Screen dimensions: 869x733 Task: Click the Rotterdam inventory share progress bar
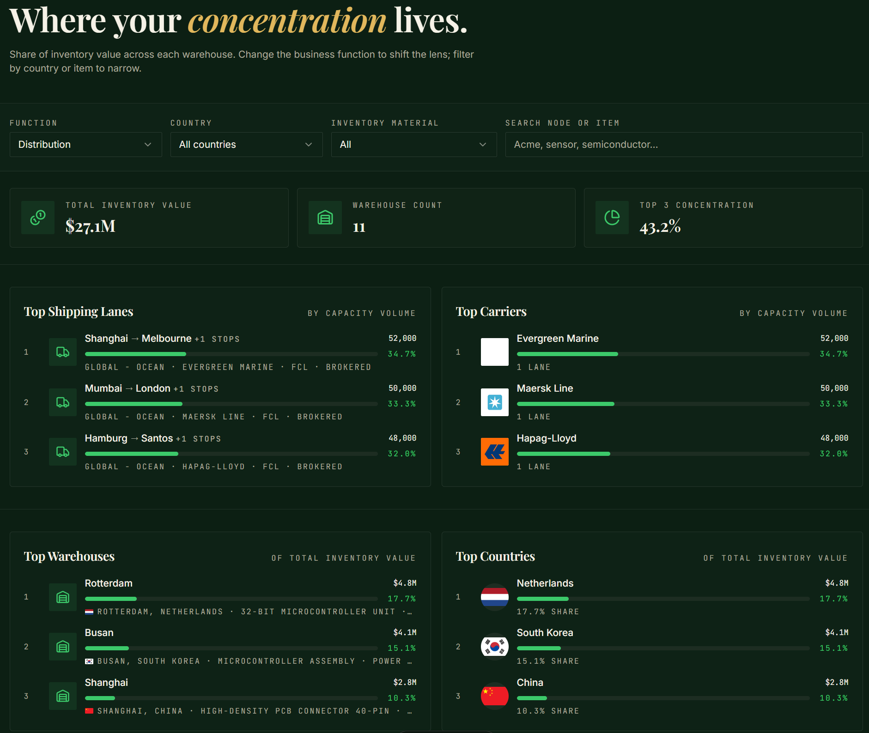[x=231, y=599]
